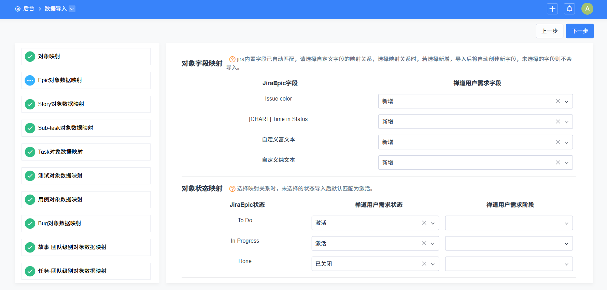Click the 数据导入 breadcrumb text
607x290 pixels.
[56, 9]
